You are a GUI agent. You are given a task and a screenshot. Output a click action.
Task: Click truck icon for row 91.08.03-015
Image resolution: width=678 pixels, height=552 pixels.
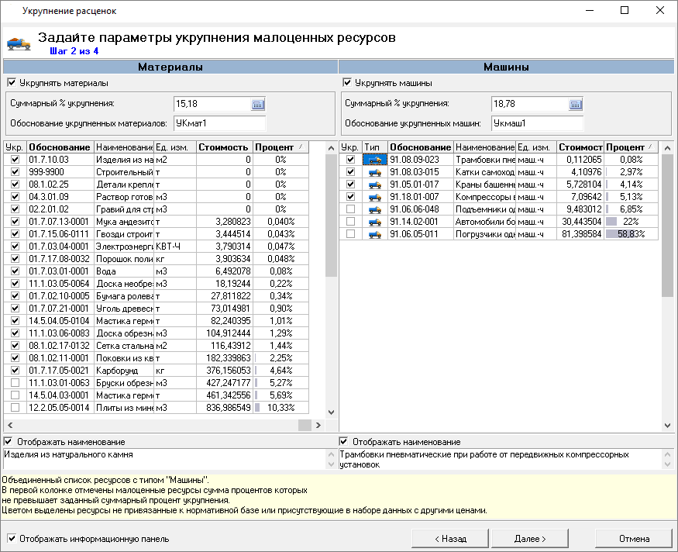[x=375, y=172]
